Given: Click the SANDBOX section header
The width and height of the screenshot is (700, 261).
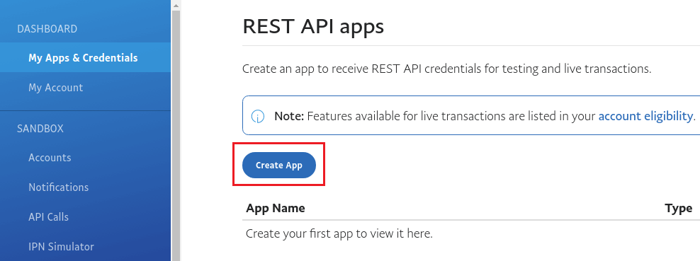Looking at the screenshot, I should (x=40, y=129).
